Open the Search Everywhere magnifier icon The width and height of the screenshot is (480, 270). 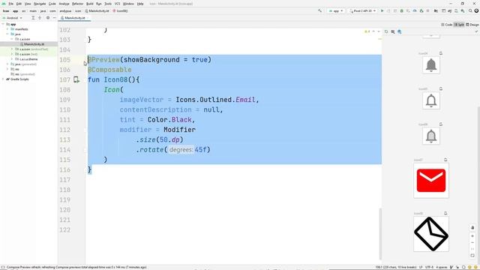coord(470,10)
